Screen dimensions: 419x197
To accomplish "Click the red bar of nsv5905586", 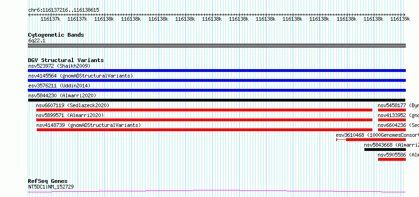I will point(392,159).
